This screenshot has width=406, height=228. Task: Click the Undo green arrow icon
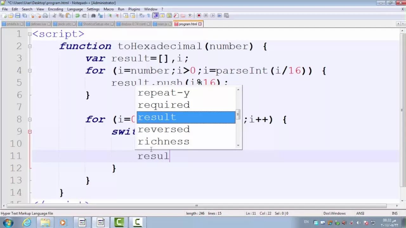click(x=77, y=16)
